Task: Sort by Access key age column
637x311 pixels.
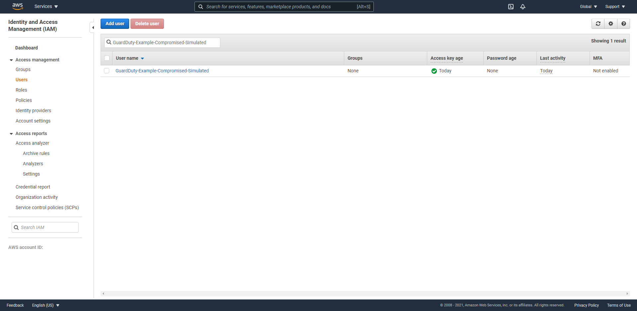Action: pyautogui.click(x=446, y=58)
